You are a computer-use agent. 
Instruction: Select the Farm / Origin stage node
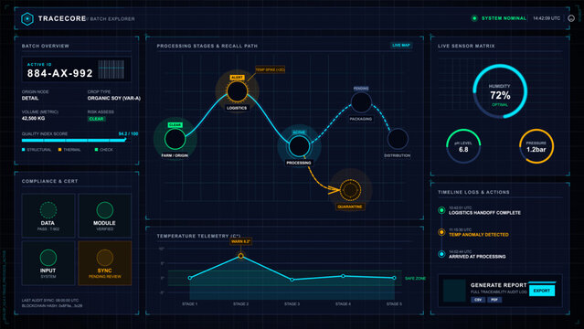pyautogui.click(x=175, y=139)
